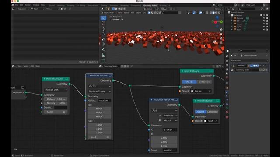Open input B type Vector dropdown
This screenshot has height=157, width=280.
(170, 120)
